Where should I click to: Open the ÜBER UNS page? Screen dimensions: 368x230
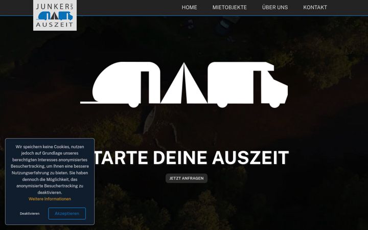[275, 8]
